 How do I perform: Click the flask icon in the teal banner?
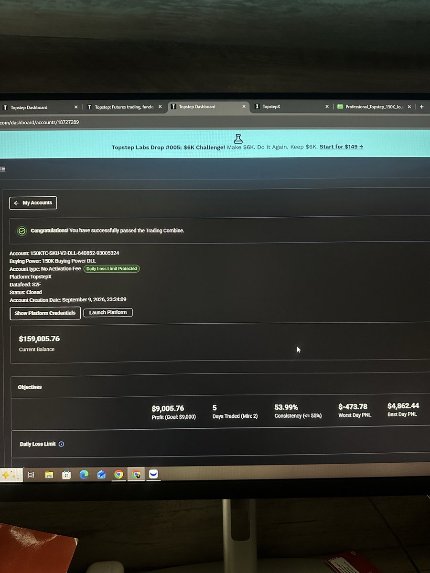(238, 138)
